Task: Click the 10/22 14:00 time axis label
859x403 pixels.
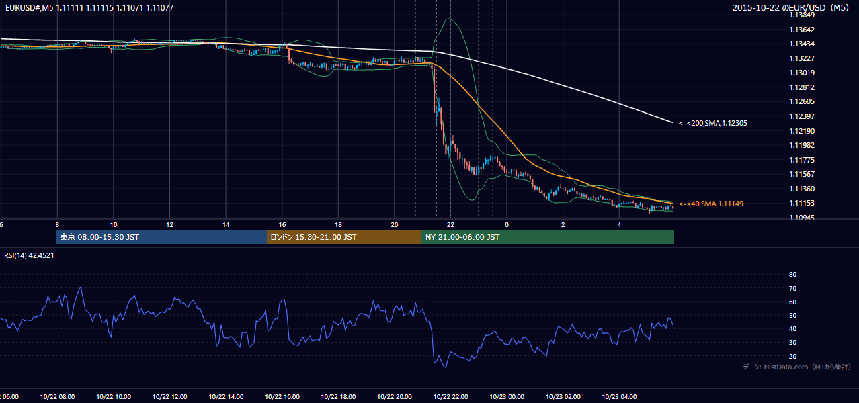Action: 226,397
